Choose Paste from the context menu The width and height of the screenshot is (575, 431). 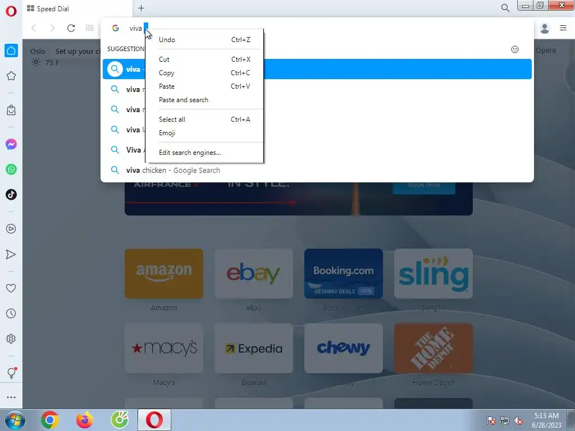tap(204, 86)
